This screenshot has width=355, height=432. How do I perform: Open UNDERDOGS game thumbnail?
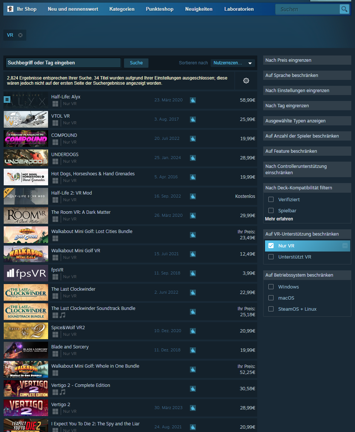(26, 158)
